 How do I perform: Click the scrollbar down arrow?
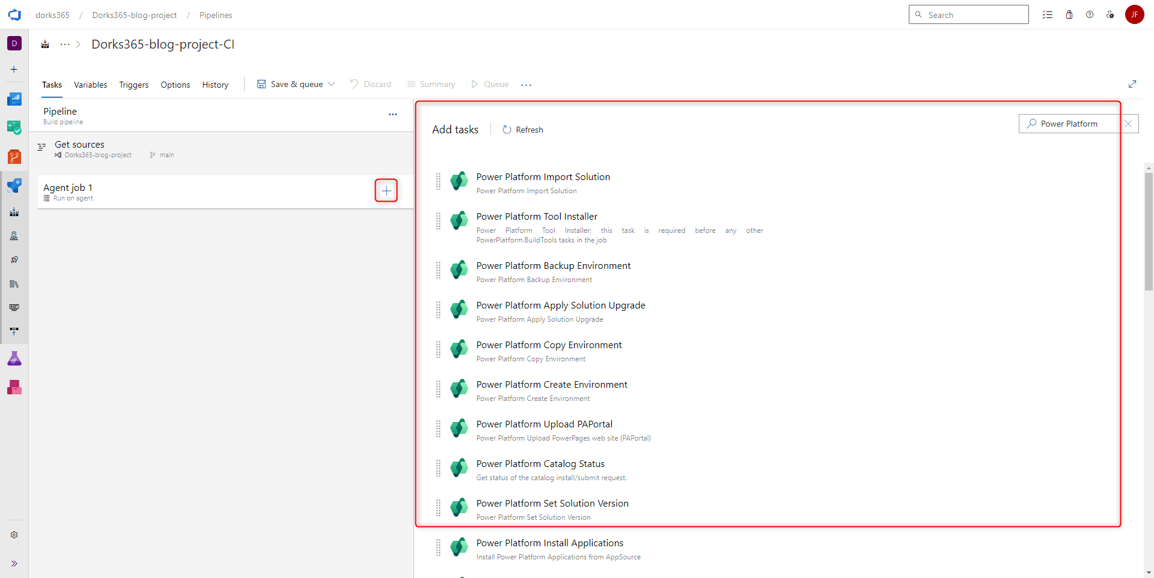coord(1149,573)
